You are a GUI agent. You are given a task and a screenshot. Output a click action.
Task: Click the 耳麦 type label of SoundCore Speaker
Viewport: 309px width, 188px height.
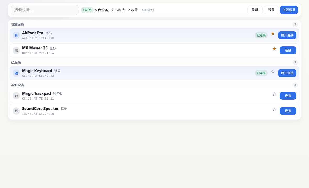64,109
